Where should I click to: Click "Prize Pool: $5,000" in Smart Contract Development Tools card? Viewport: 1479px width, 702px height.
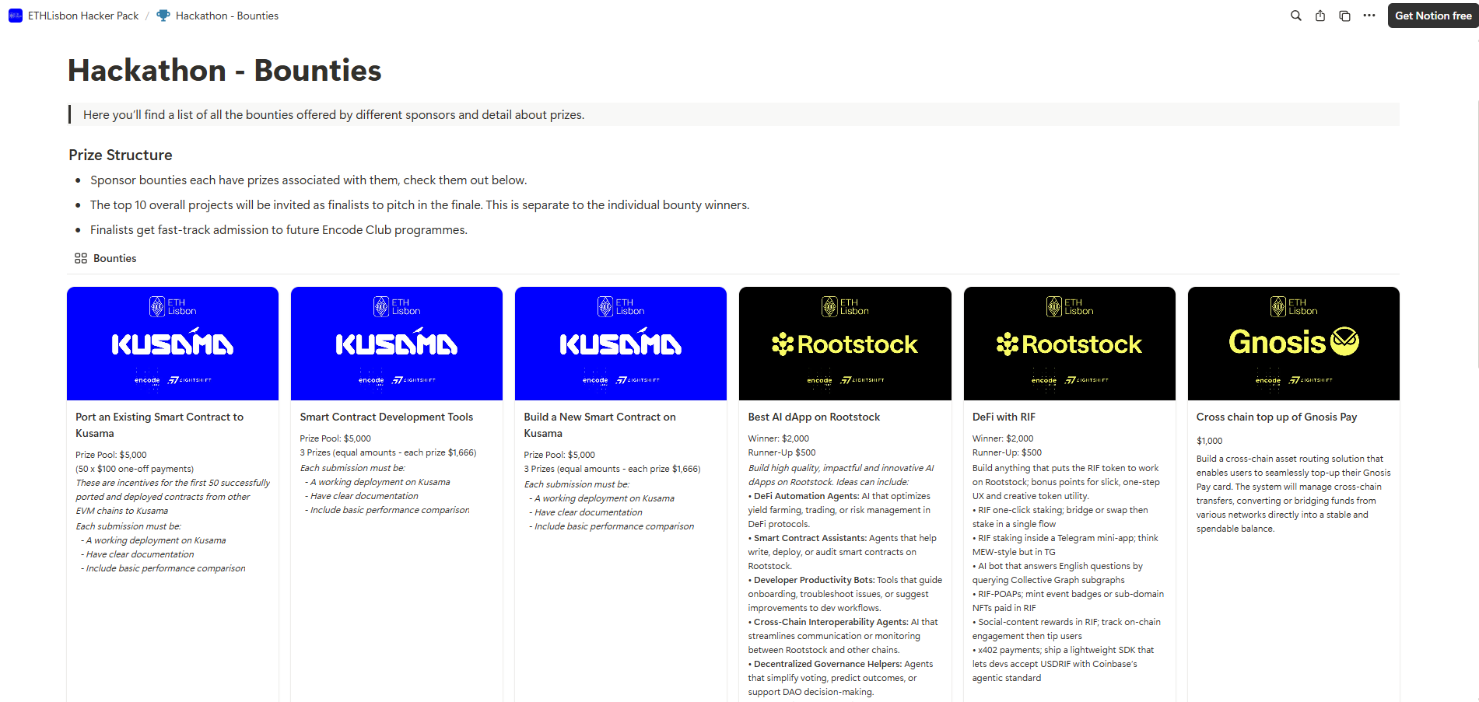(x=335, y=438)
